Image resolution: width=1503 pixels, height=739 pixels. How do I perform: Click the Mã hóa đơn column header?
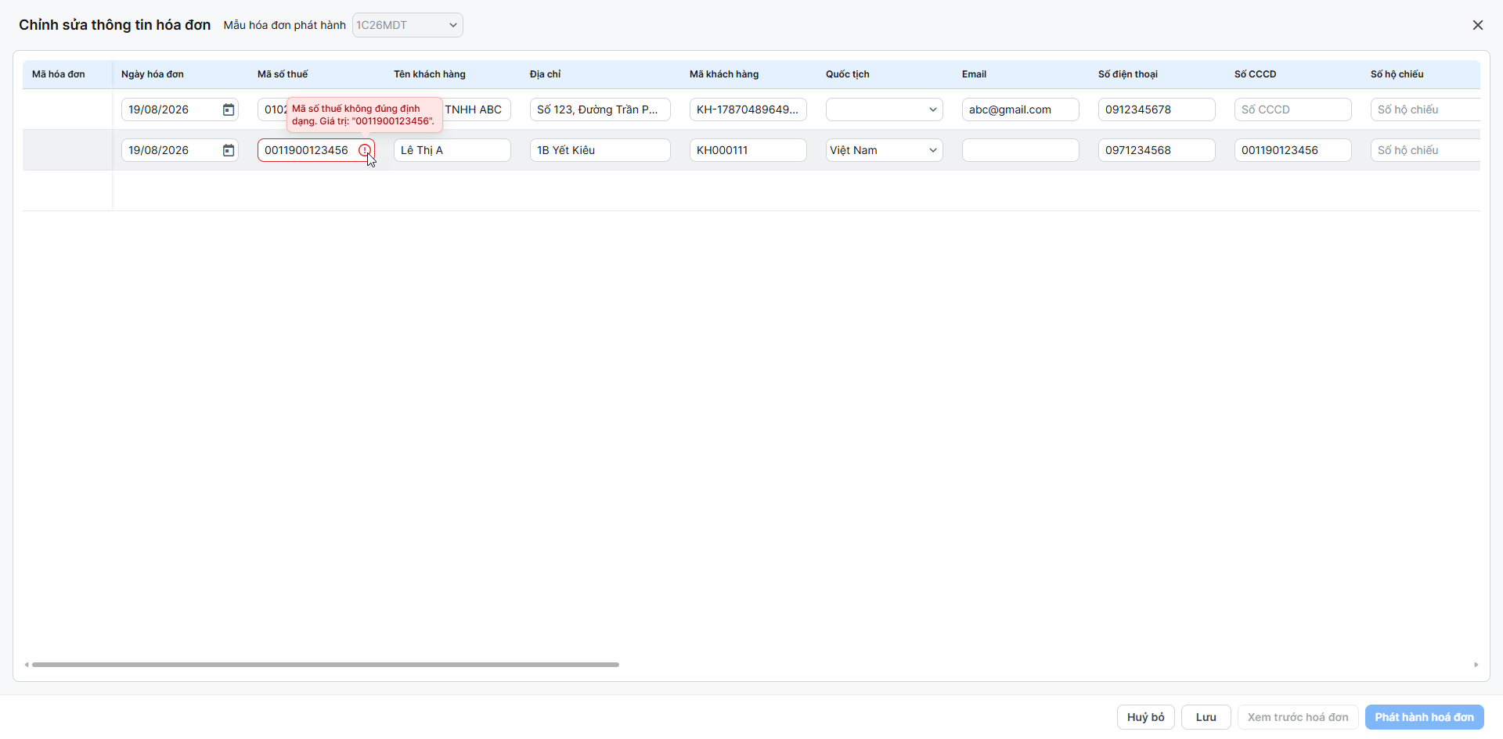click(x=59, y=74)
